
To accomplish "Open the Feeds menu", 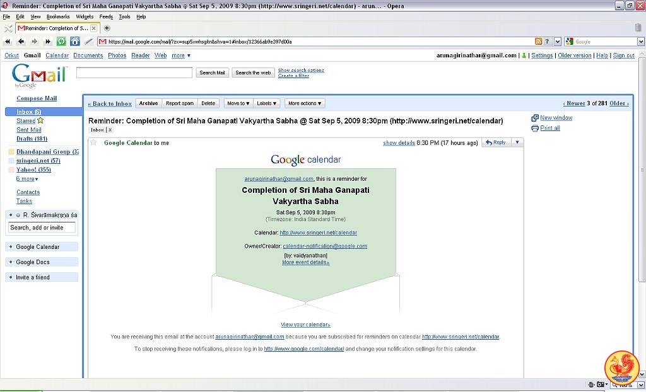I will [106, 17].
